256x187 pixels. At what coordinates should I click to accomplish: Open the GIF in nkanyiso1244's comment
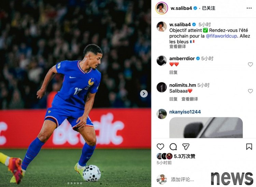tap(206, 128)
